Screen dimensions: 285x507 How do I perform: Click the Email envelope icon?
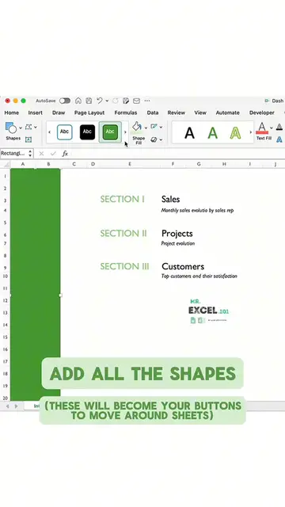[137, 101]
